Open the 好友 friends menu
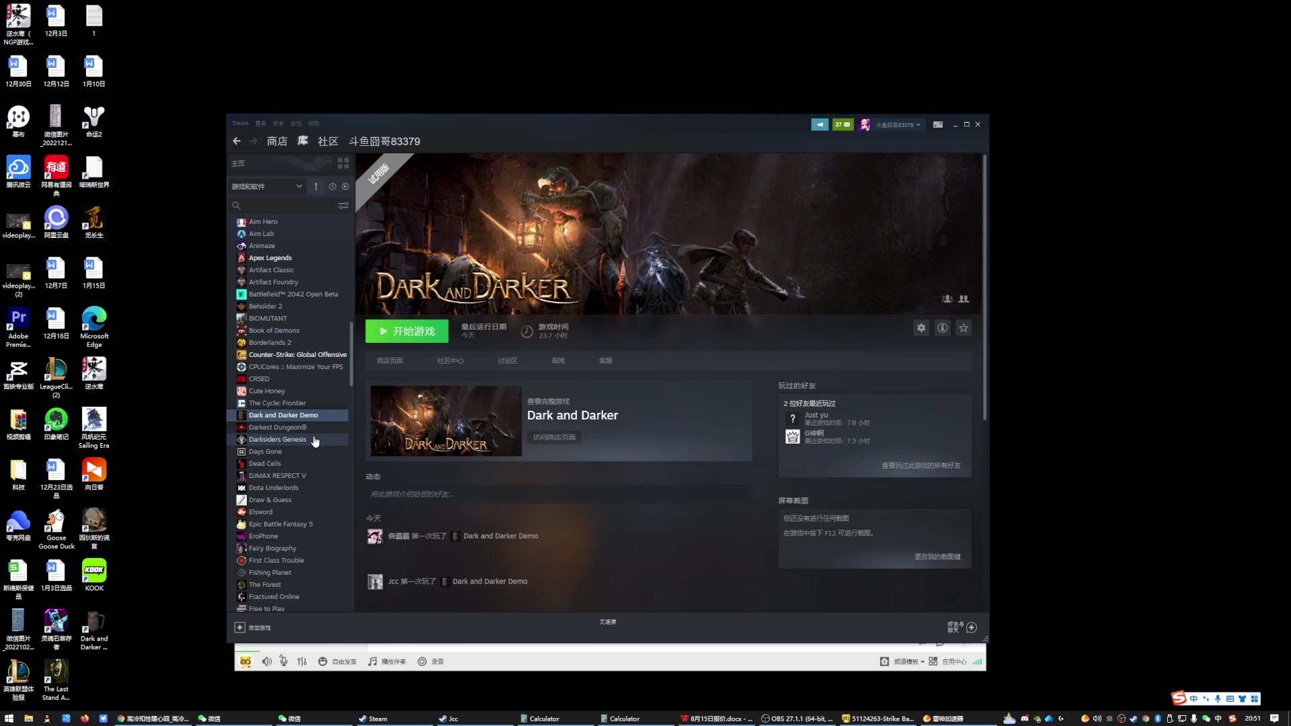This screenshot has width=1291, height=726. 278,123
